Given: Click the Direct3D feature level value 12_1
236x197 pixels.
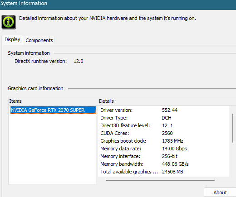Looking at the screenshot, I should tap(167, 125).
